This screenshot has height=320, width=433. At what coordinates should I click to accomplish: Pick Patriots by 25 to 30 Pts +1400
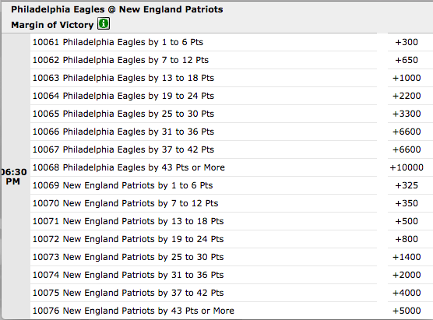click(x=407, y=257)
